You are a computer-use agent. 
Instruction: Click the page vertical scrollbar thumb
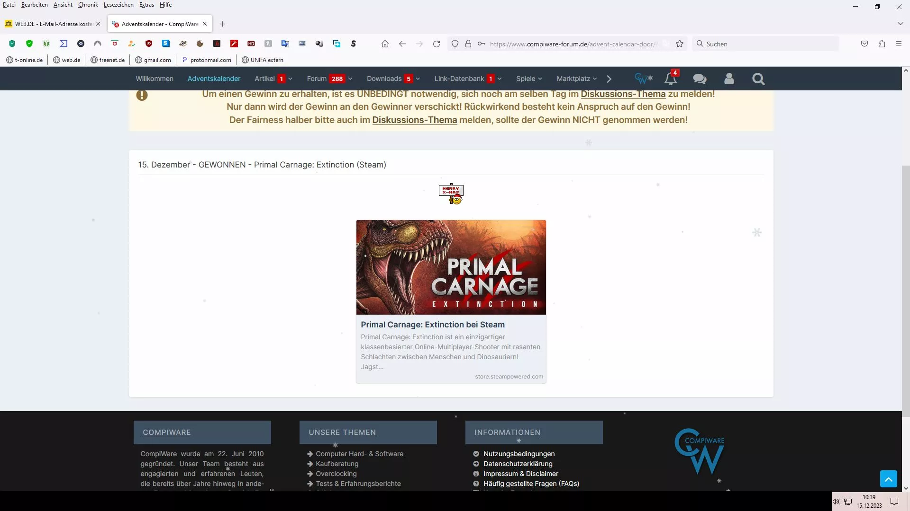pyautogui.click(x=906, y=291)
